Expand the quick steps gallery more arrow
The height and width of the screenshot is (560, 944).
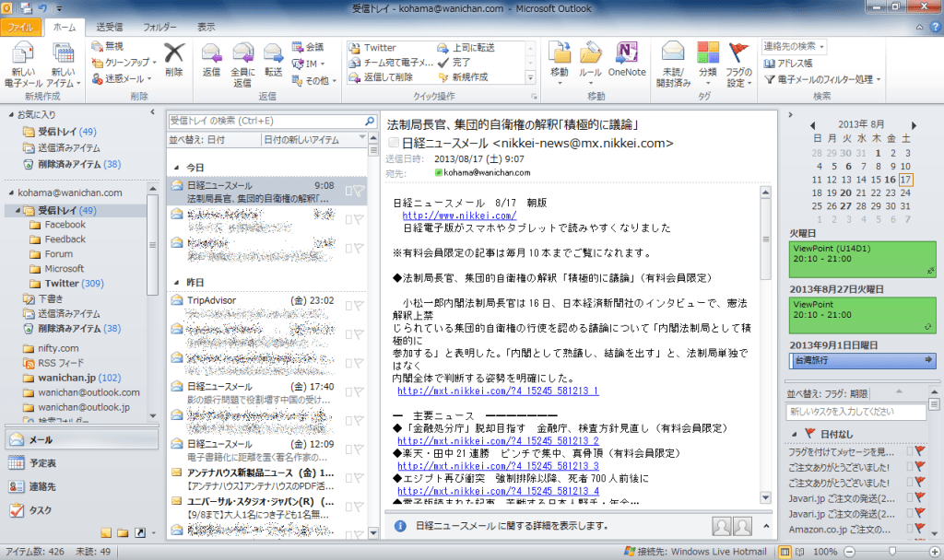530,77
